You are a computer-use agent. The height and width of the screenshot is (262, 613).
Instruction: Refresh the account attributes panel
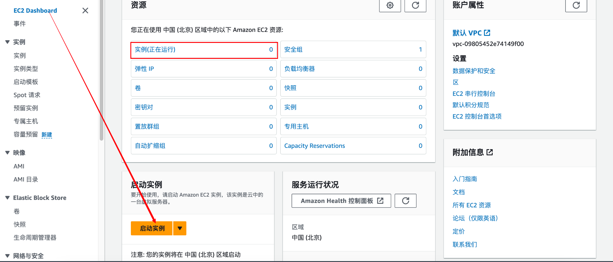click(576, 6)
